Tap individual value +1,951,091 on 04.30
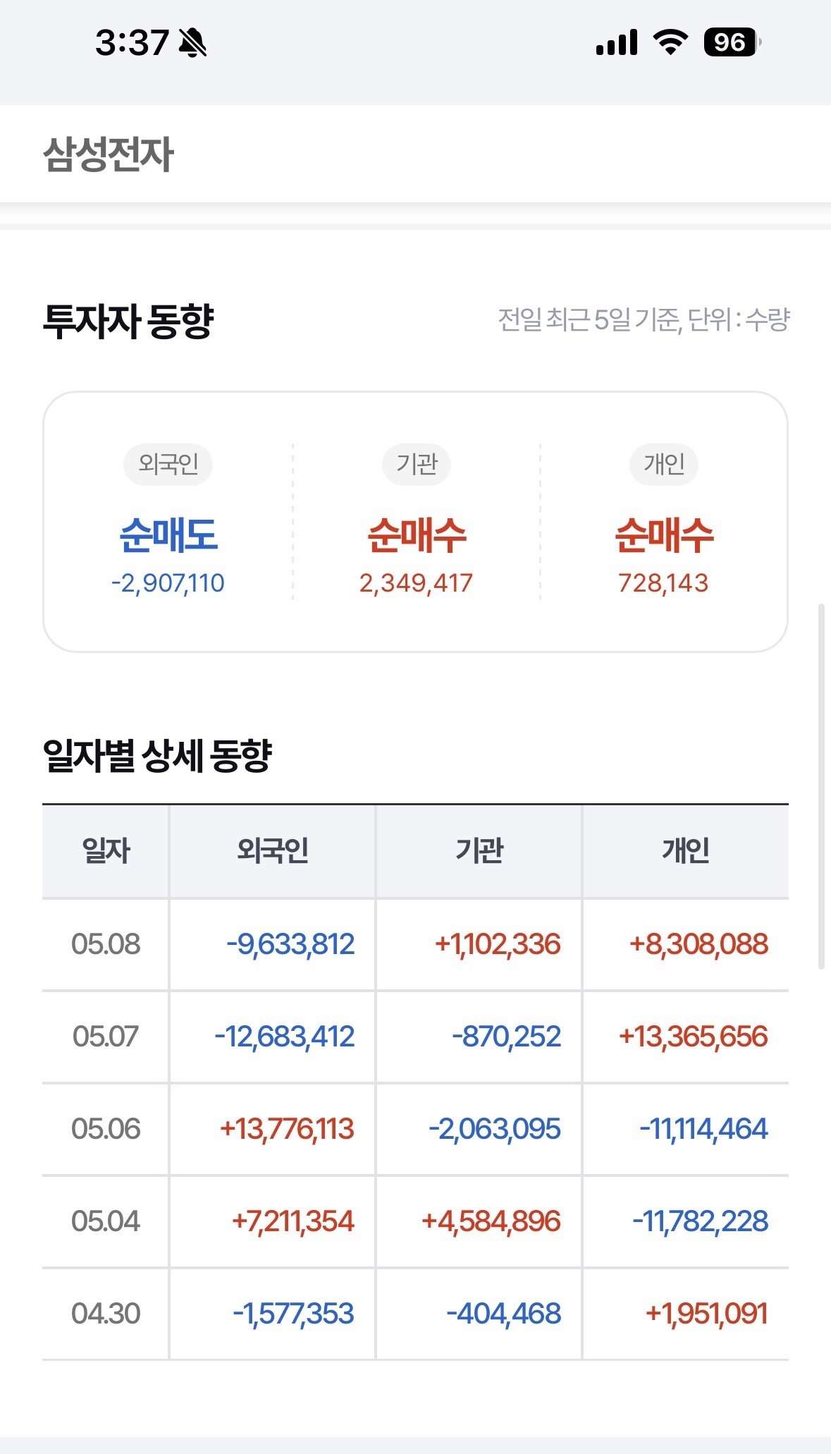This screenshot has height=1454, width=831. pyautogui.click(x=706, y=1314)
